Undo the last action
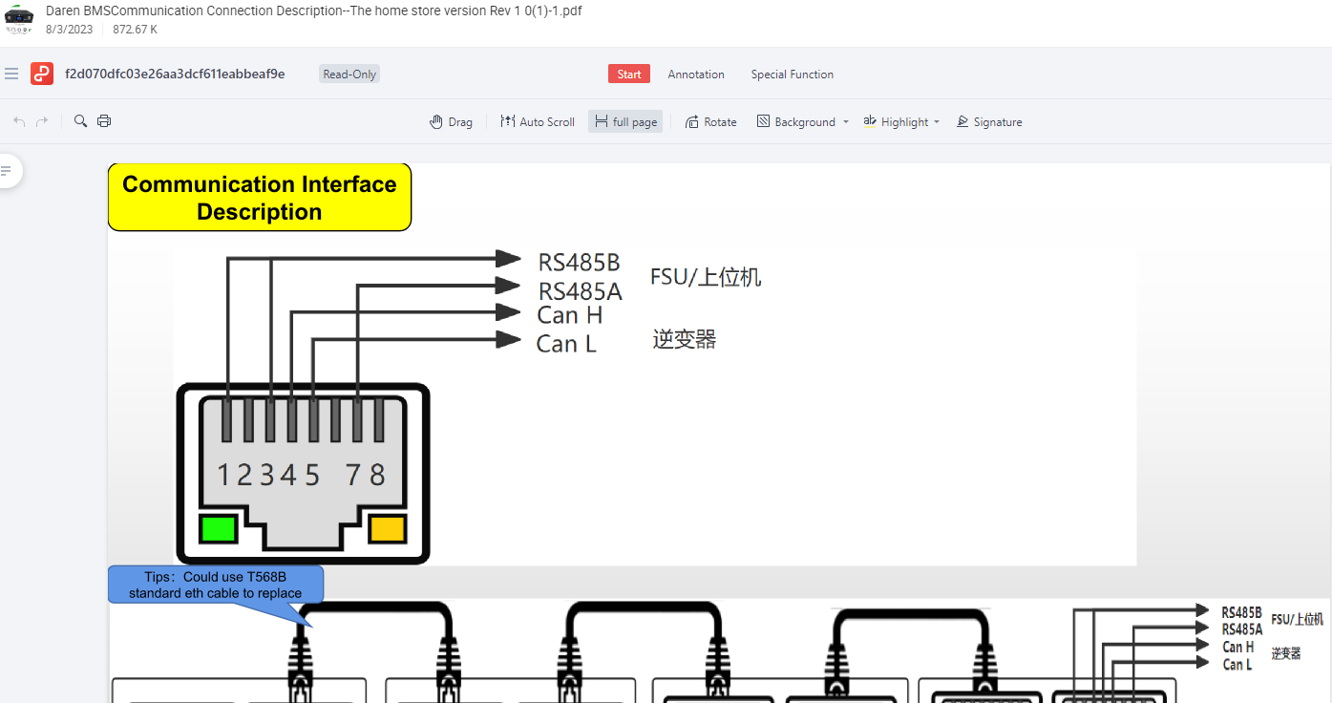 coord(19,121)
